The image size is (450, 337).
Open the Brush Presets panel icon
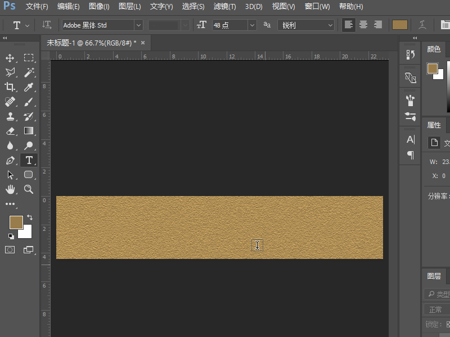tap(411, 101)
